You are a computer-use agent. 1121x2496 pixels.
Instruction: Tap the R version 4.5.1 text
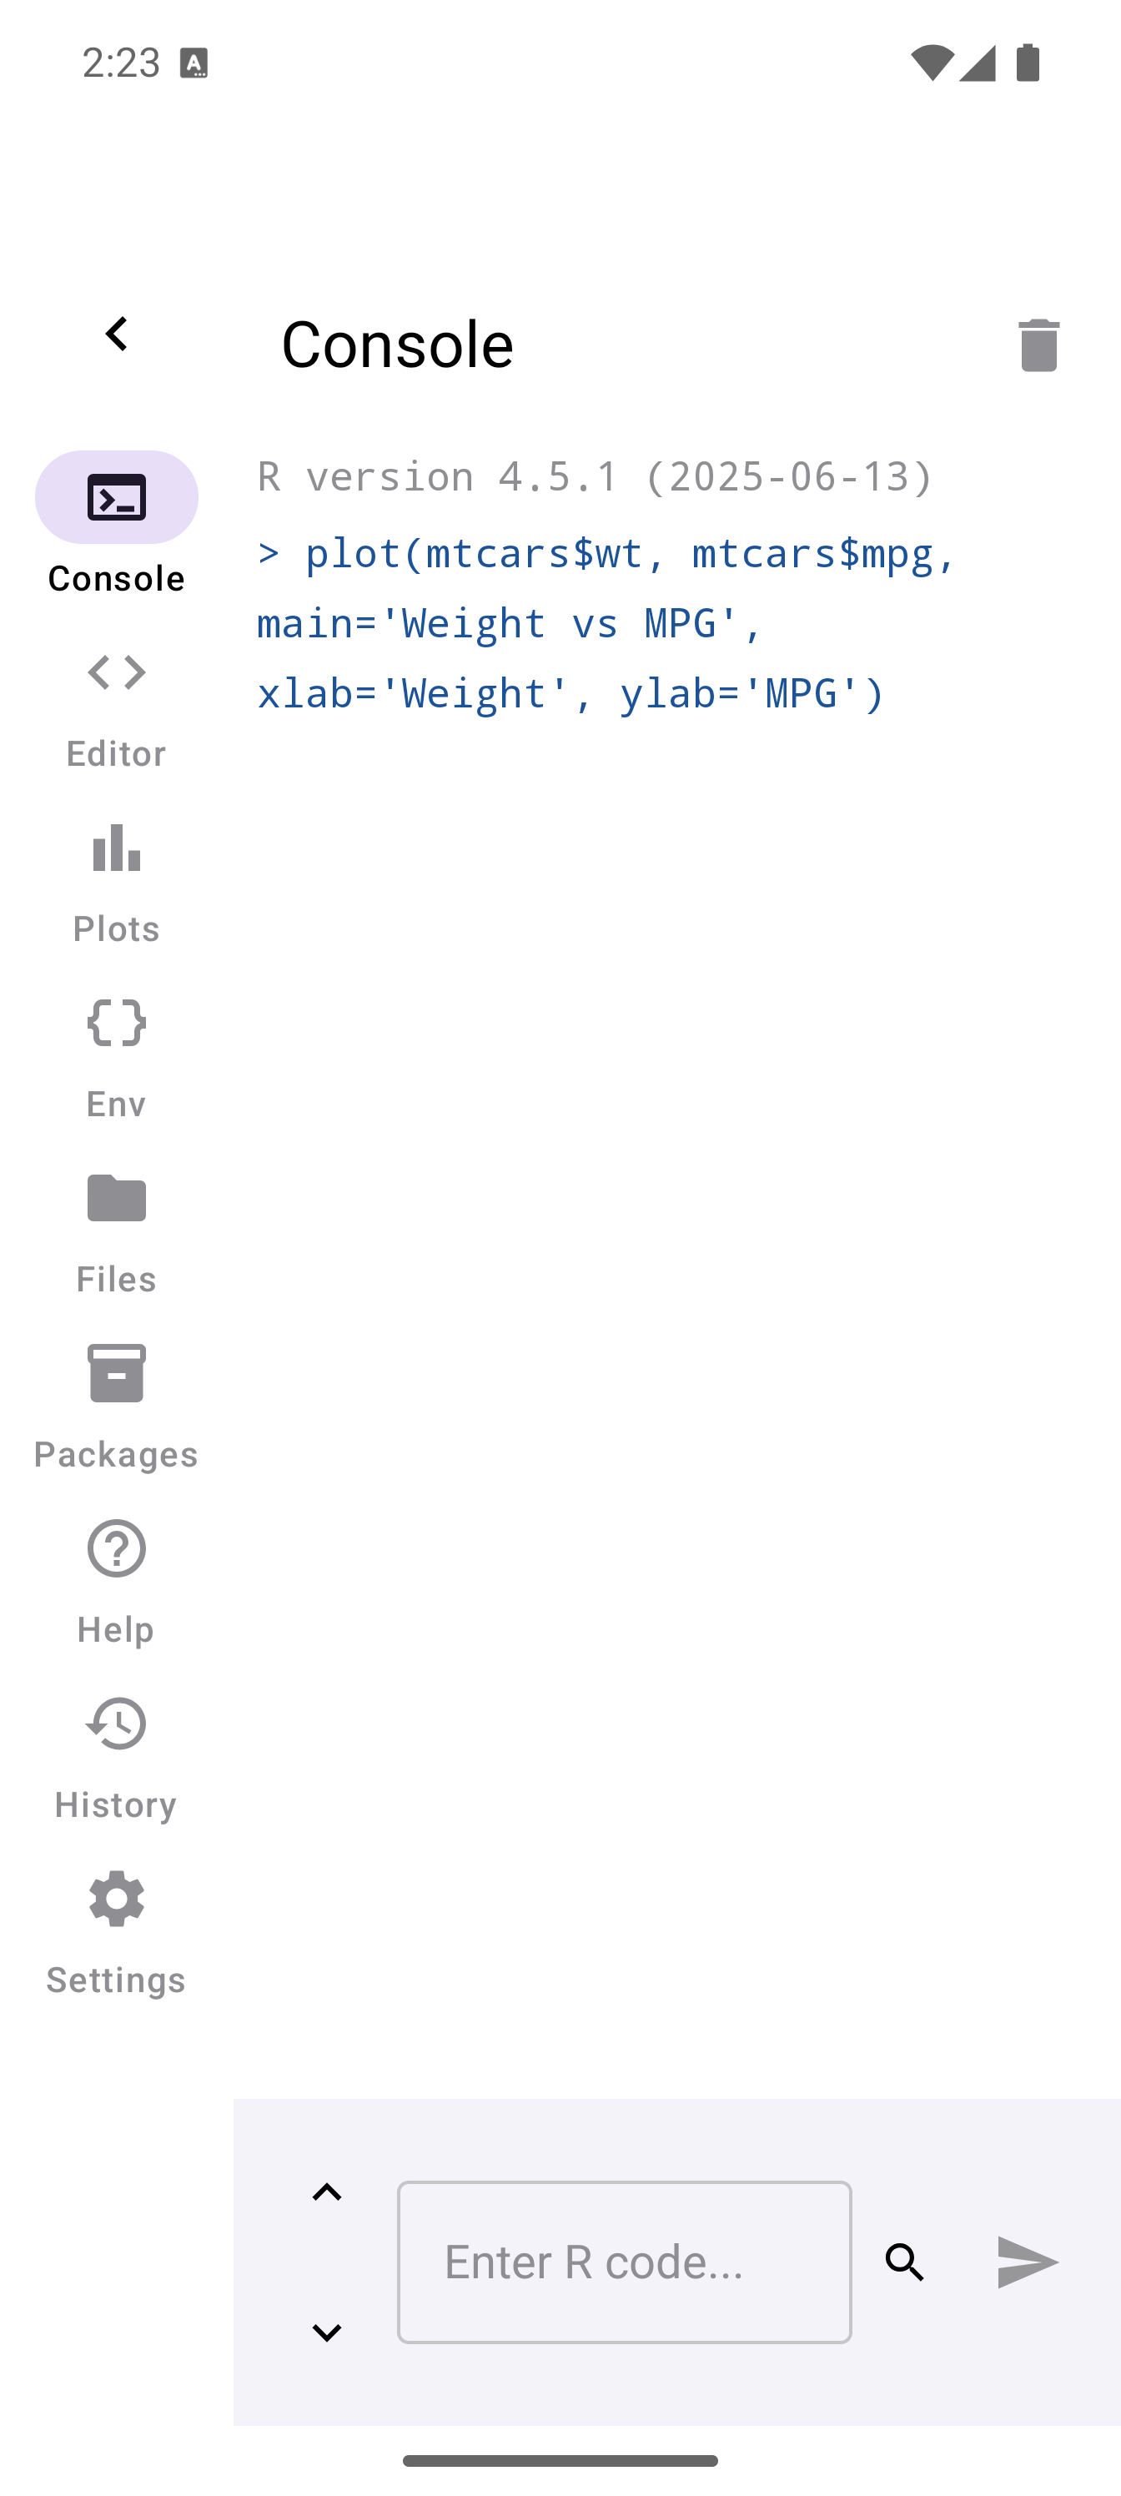[595, 476]
